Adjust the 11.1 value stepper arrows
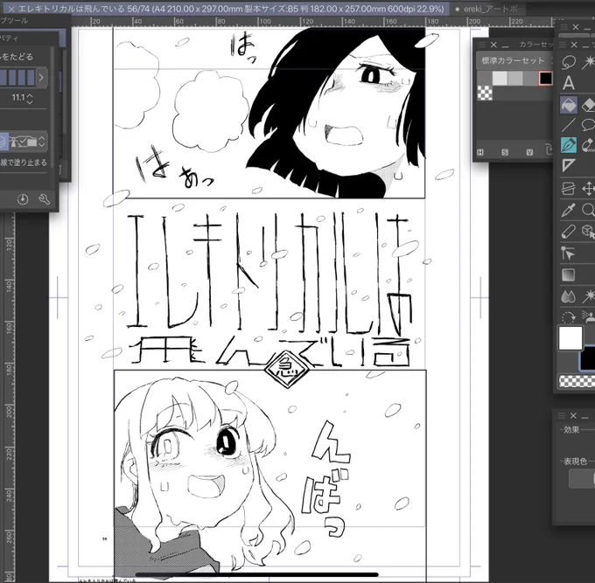Screen dimensions: 595x583 30,98
